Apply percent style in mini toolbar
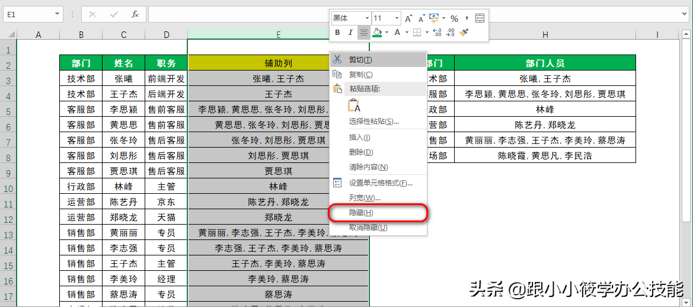The width and height of the screenshot is (693, 307). 454,18
